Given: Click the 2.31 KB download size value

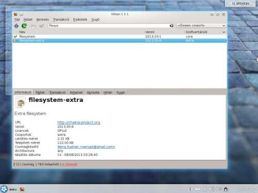Looking at the screenshot, I should pos(63,138).
